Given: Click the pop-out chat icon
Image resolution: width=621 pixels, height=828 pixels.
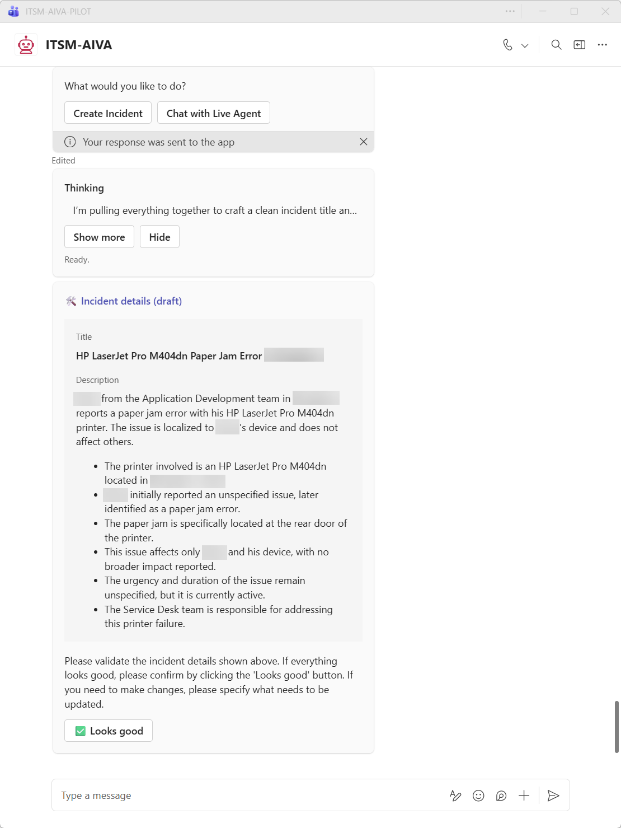Looking at the screenshot, I should click(x=580, y=45).
